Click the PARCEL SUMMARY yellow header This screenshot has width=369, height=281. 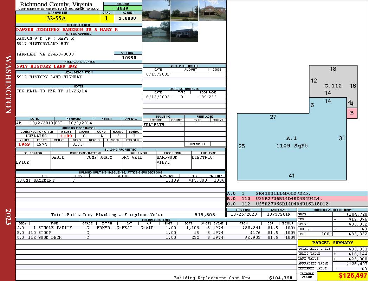point(333,243)
